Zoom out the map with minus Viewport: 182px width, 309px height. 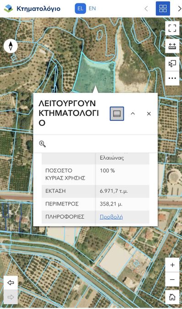pyautogui.click(x=172, y=279)
